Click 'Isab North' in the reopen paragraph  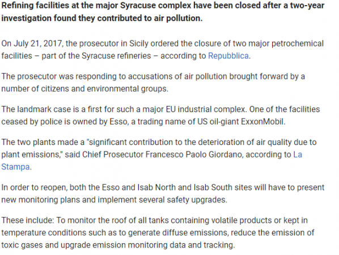(x=156, y=188)
